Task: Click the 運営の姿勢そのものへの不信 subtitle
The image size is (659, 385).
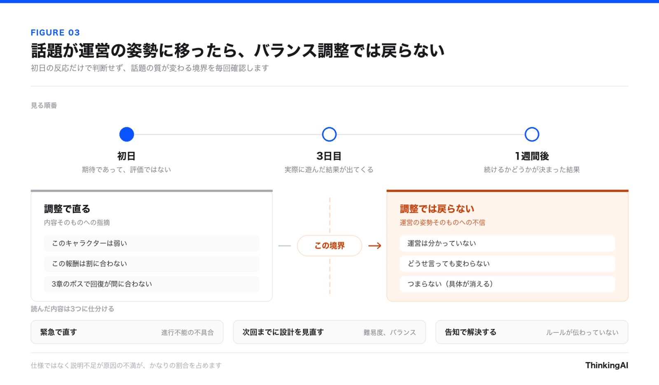Action: (x=442, y=223)
